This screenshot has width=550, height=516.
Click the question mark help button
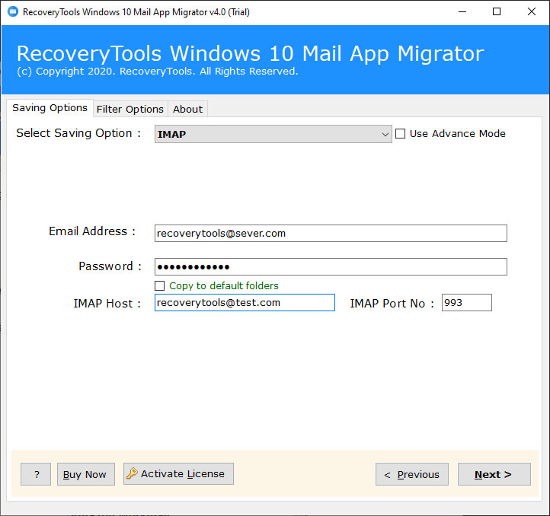[36, 474]
